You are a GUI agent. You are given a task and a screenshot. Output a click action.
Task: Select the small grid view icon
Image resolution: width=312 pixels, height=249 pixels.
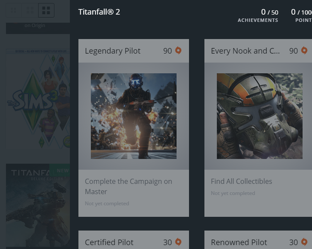point(14,10)
